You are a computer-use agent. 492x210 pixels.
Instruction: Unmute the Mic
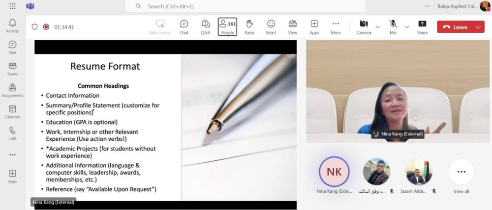(x=393, y=26)
